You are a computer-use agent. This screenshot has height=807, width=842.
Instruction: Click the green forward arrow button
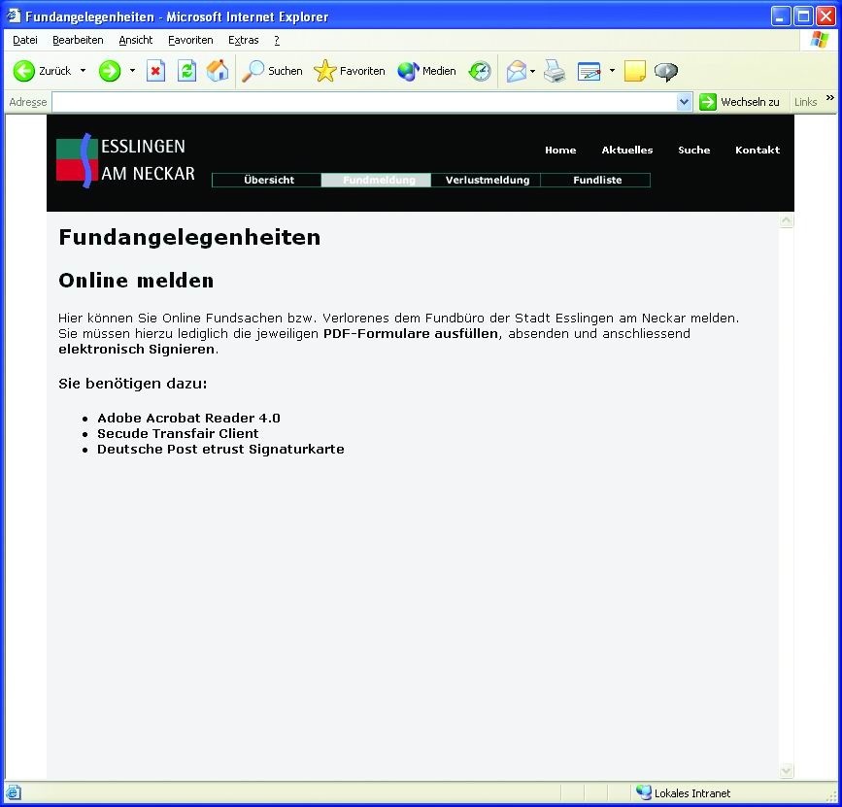(x=110, y=71)
